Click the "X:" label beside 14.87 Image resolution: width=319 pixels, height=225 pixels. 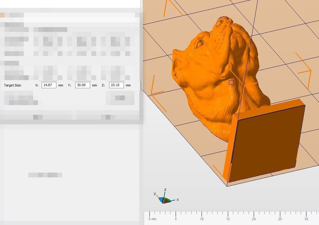37,85
